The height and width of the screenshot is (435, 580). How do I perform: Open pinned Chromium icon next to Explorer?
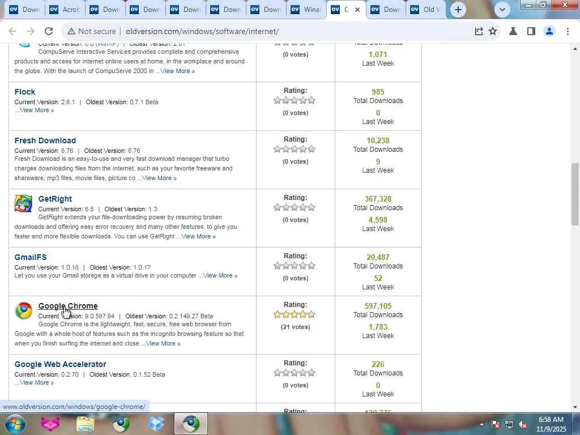pyautogui.click(x=121, y=424)
